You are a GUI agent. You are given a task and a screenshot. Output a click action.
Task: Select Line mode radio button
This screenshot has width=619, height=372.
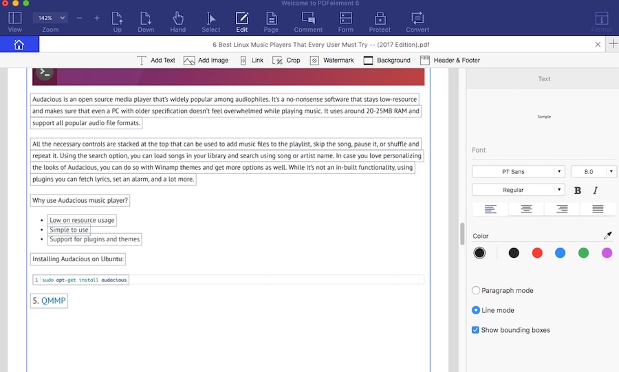pyautogui.click(x=476, y=310)
